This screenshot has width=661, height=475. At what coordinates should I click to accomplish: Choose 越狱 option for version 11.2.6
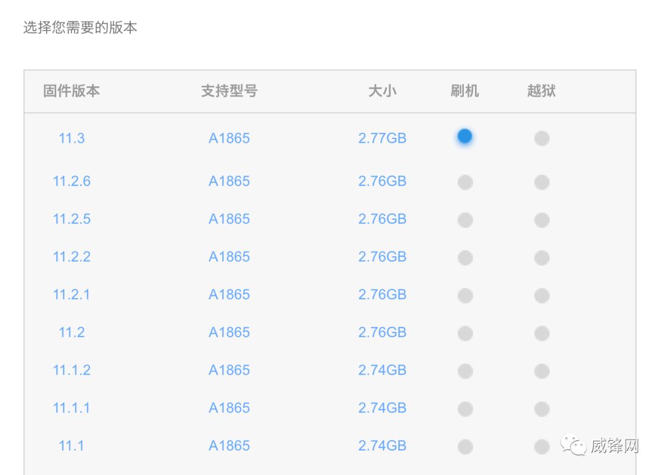542,182
